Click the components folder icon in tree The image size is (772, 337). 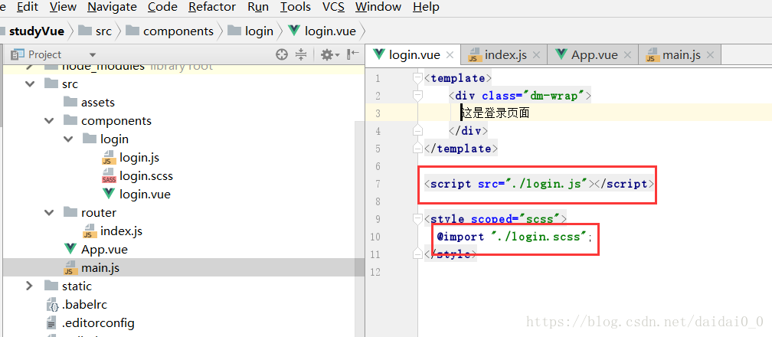pos(70,120)
